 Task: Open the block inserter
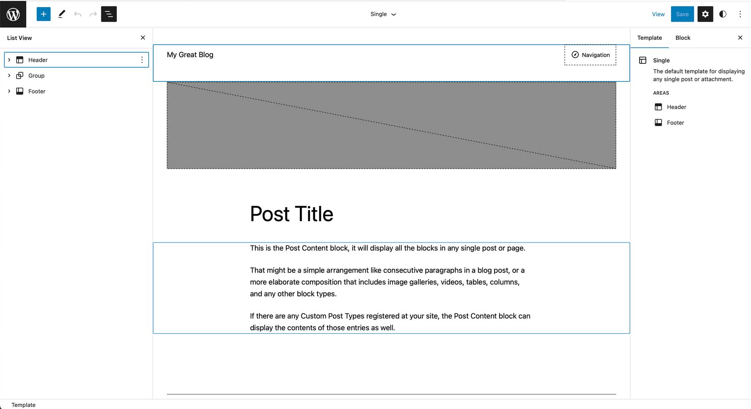43,14
